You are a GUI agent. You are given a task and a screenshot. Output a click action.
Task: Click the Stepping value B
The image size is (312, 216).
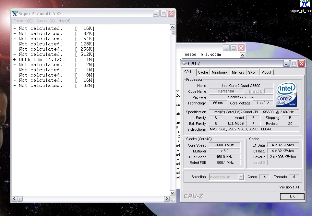pyautogui.click(x=290, y=118)
